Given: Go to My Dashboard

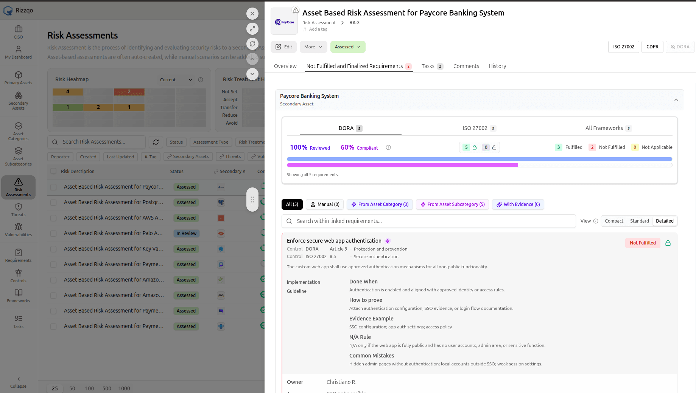Looking at the screenshot, I should pos(18,52).
